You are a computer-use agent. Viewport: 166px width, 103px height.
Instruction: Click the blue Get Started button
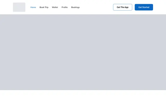[144, 7]
